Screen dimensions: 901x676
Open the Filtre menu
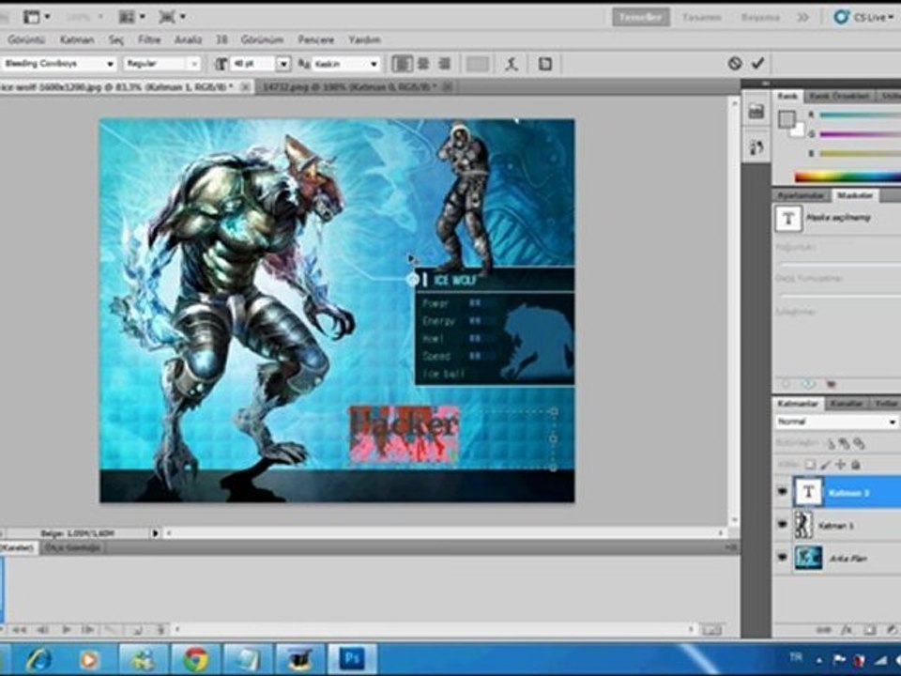(x=149, y=39)
